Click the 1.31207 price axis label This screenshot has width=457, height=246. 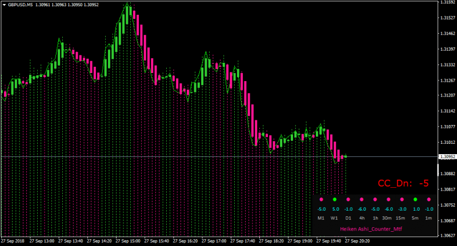(447, 95)
